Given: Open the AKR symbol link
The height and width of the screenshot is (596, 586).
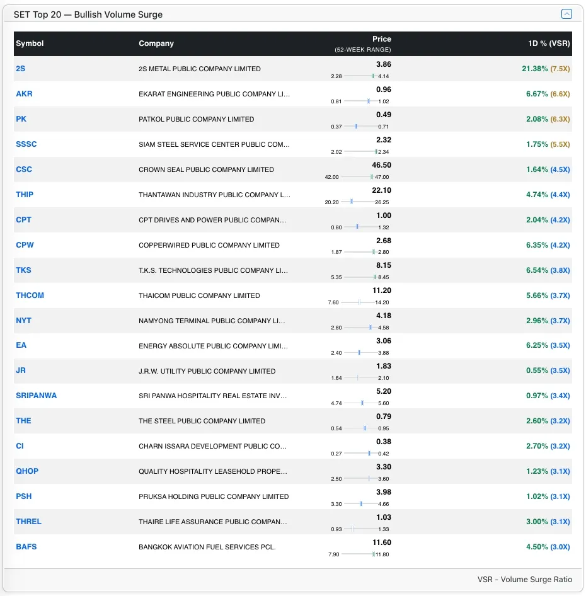Looking at the screenshot, I should pyautogui.click(x=24, y=93).
